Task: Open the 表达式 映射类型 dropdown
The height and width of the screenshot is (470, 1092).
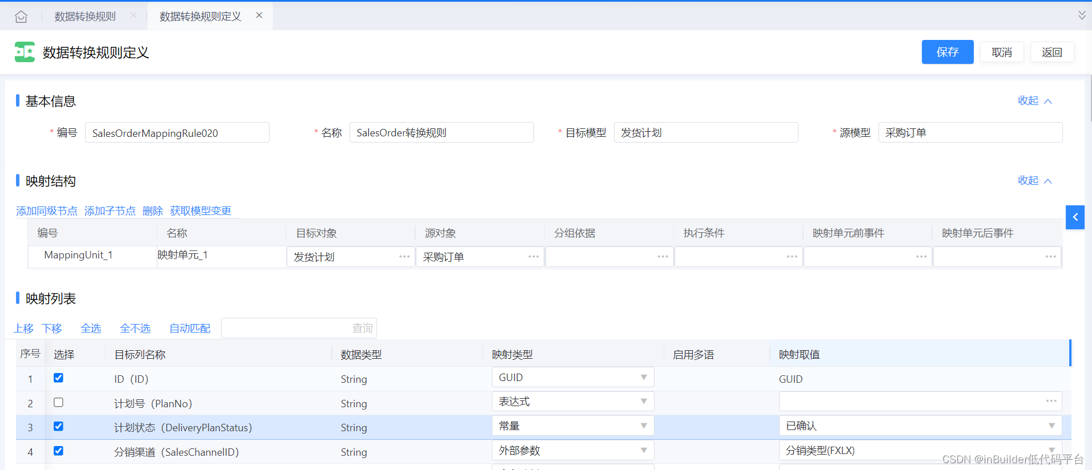Action: [573, 402]
